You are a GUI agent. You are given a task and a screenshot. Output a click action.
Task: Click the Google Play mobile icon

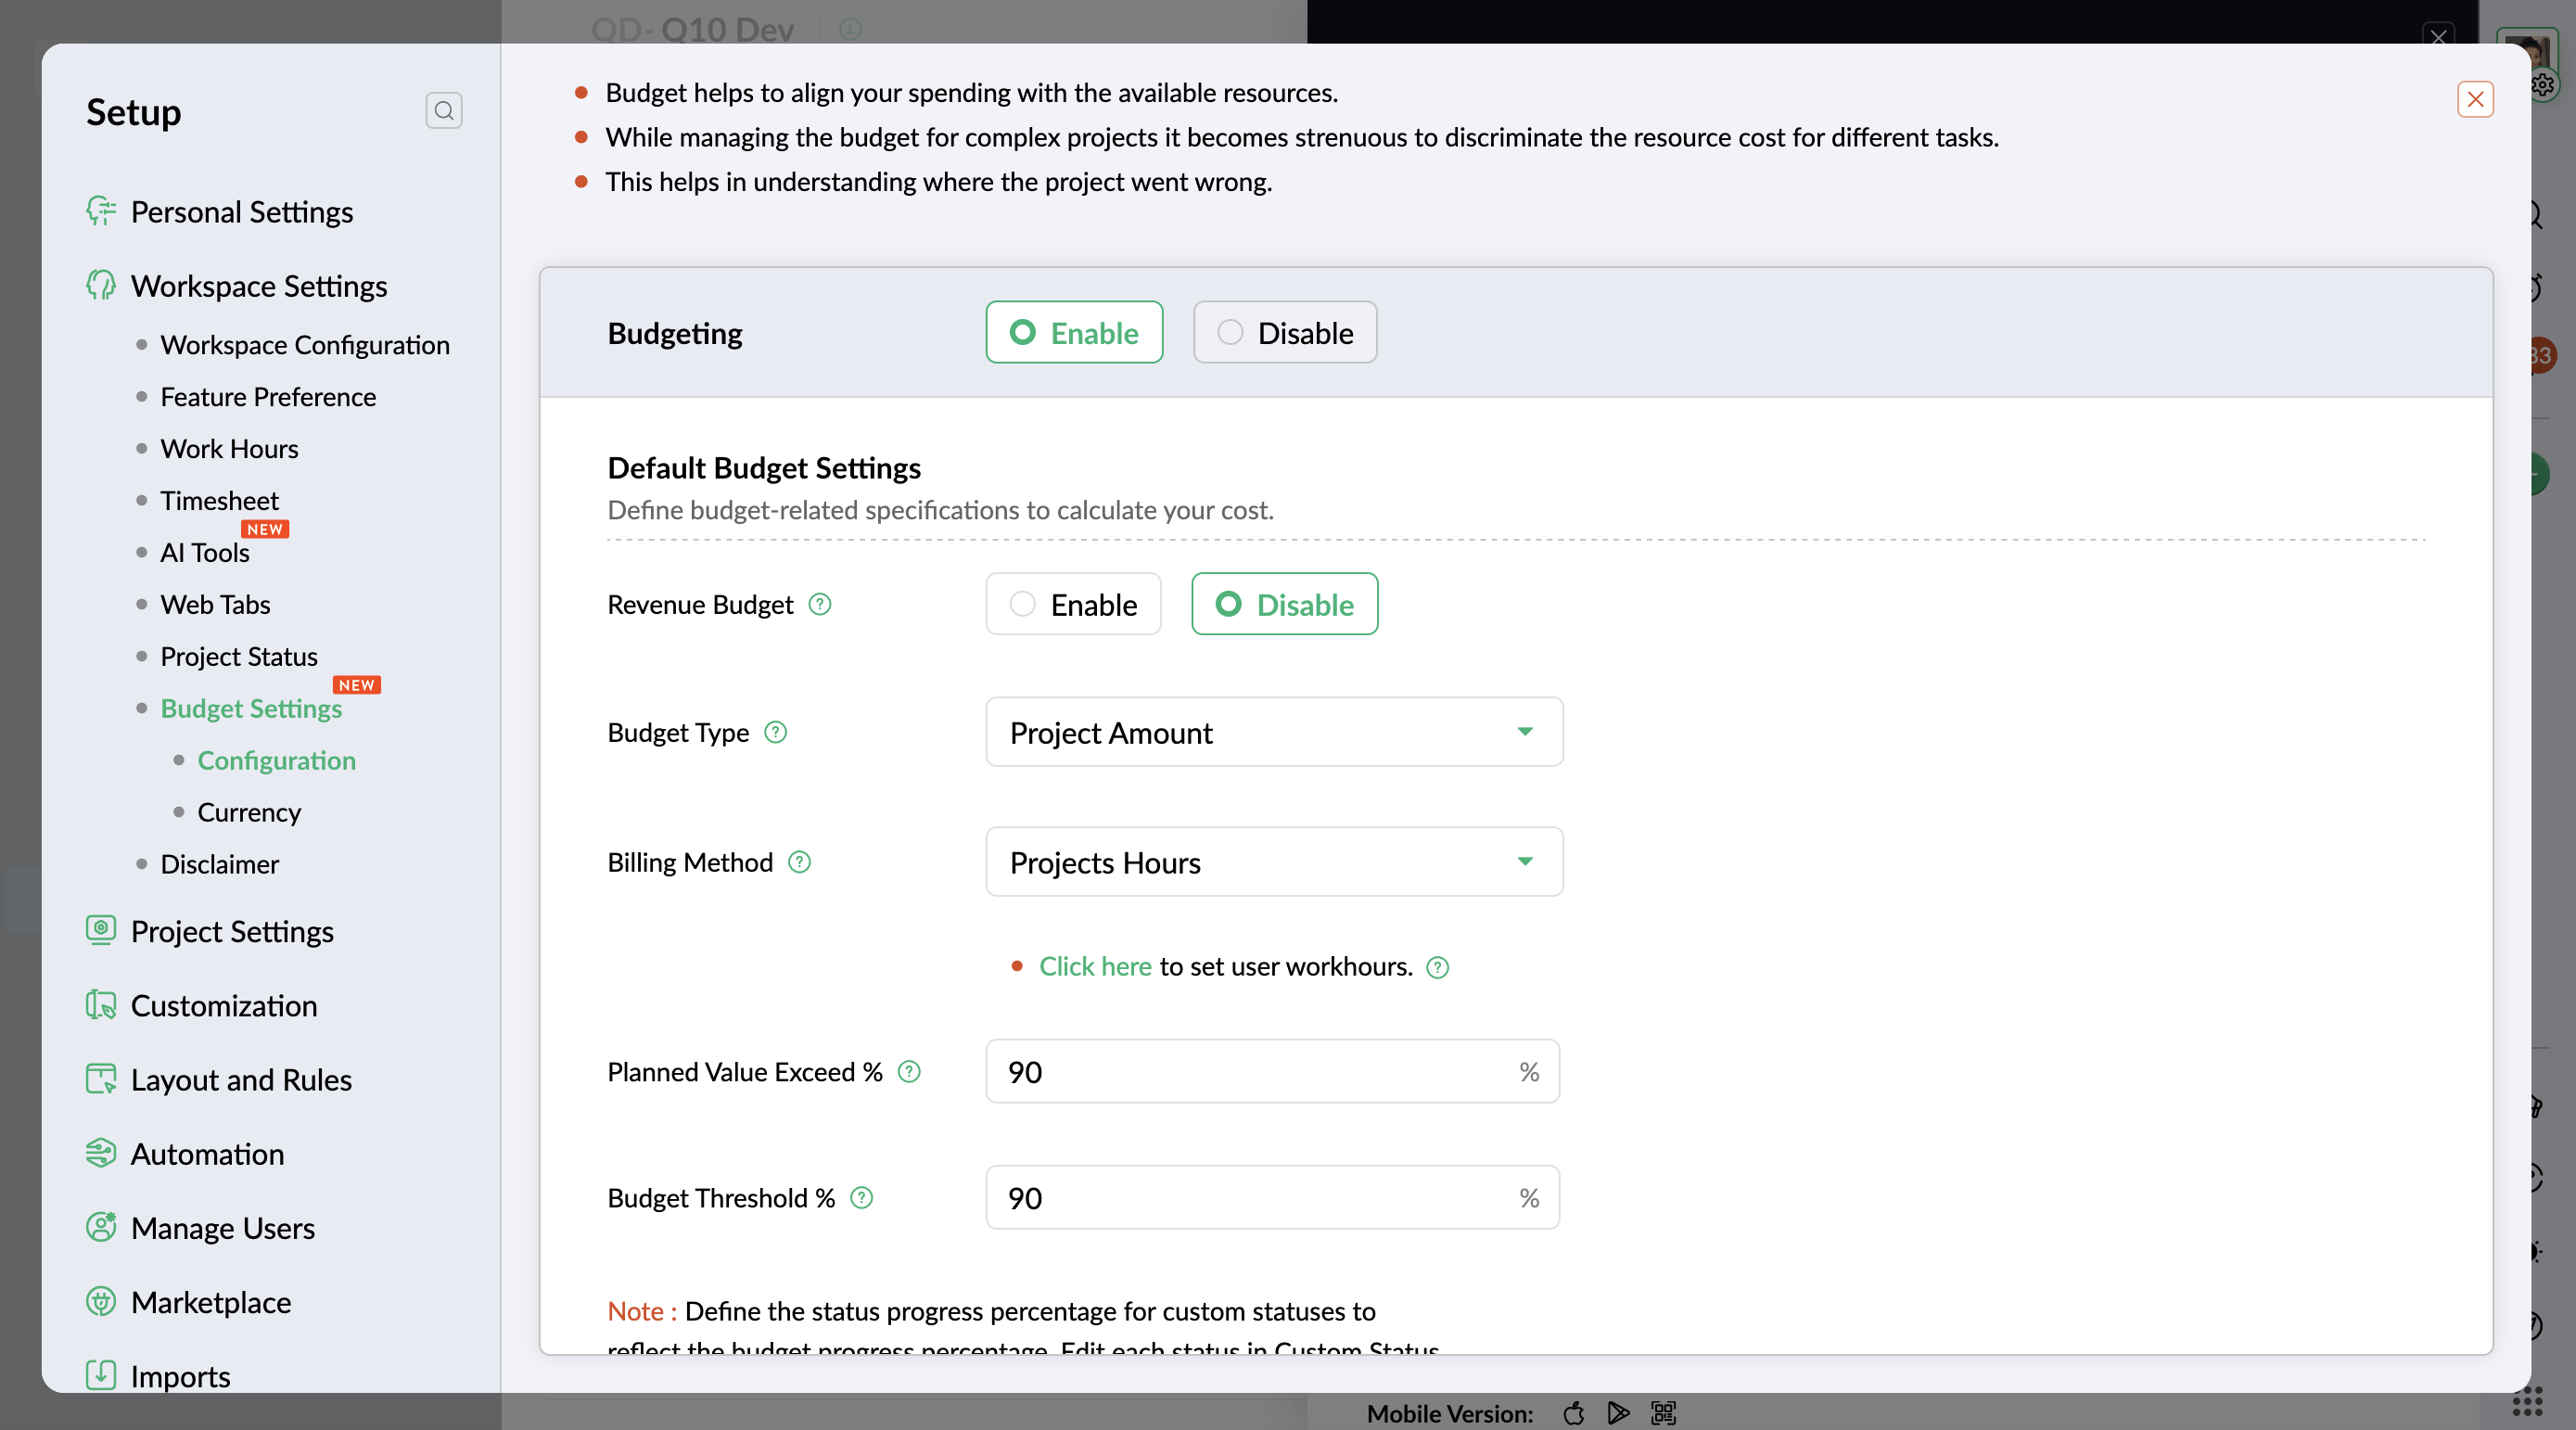click(x=1618, y=1412)
